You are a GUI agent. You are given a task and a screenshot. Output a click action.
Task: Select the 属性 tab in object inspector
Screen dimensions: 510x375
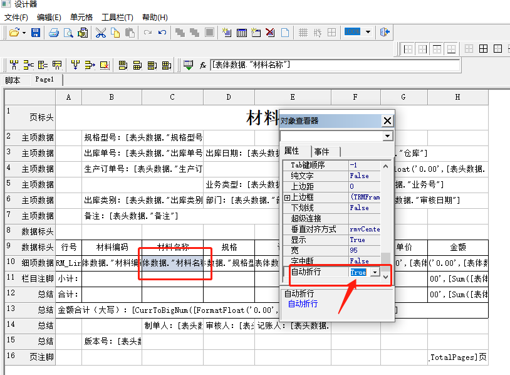click(x=292, y=151)
